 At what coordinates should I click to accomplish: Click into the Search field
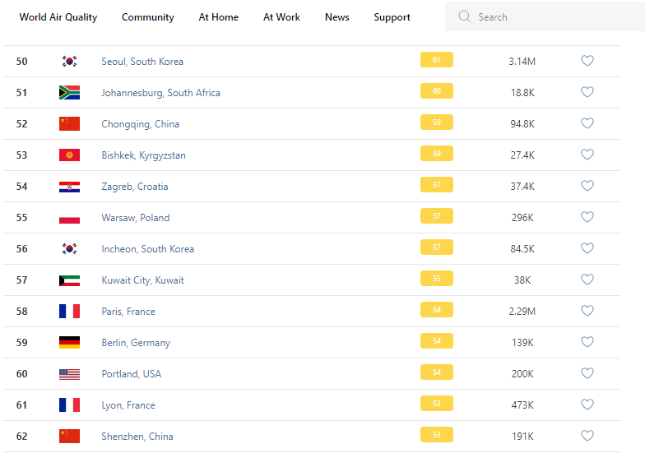(551, 16)
